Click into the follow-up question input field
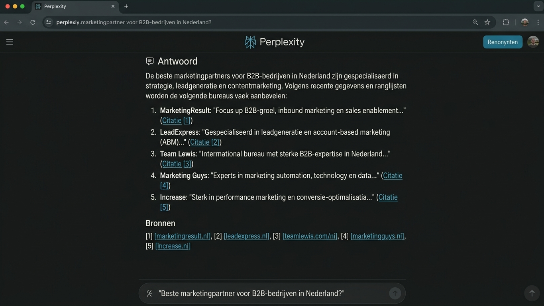 272,294
